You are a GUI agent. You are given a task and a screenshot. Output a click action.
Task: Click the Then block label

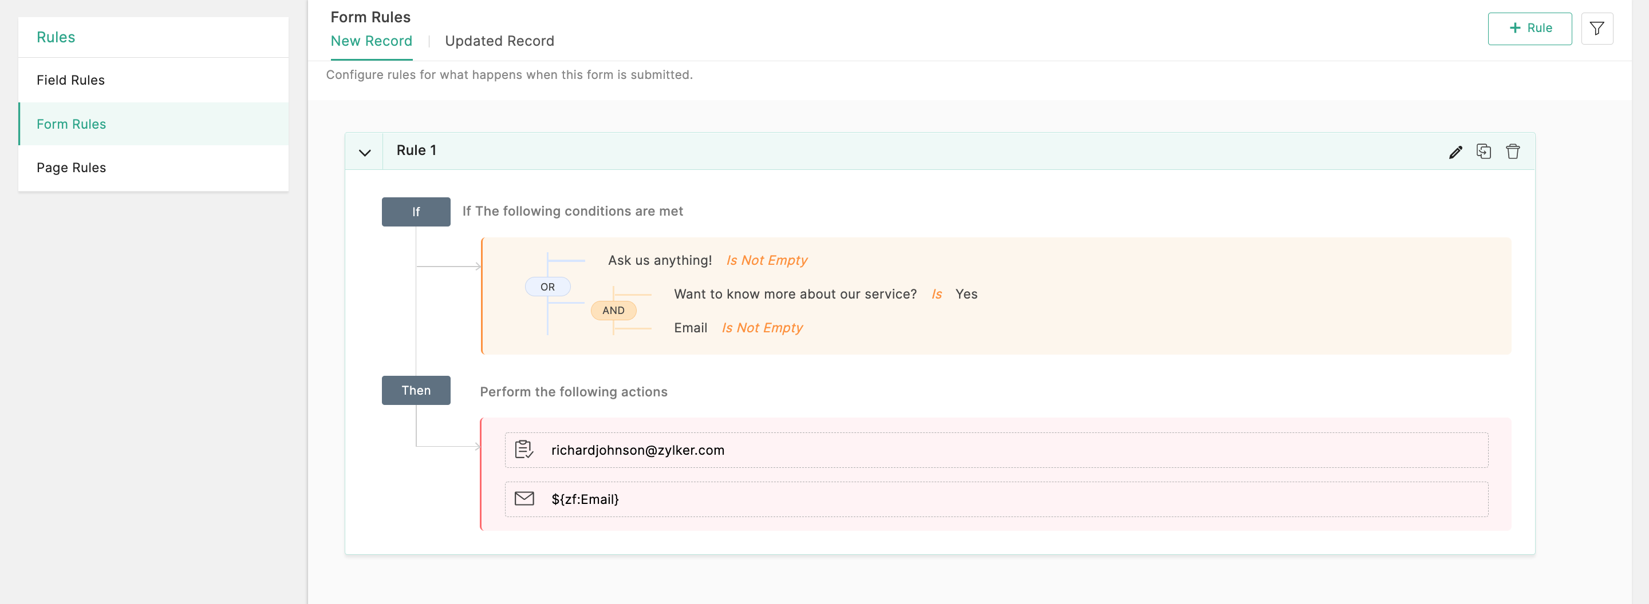(416, 391)
